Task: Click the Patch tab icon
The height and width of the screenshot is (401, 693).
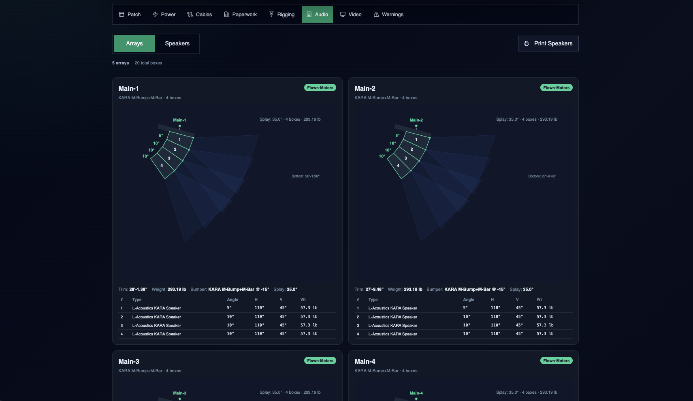Action: pos(122,15)
